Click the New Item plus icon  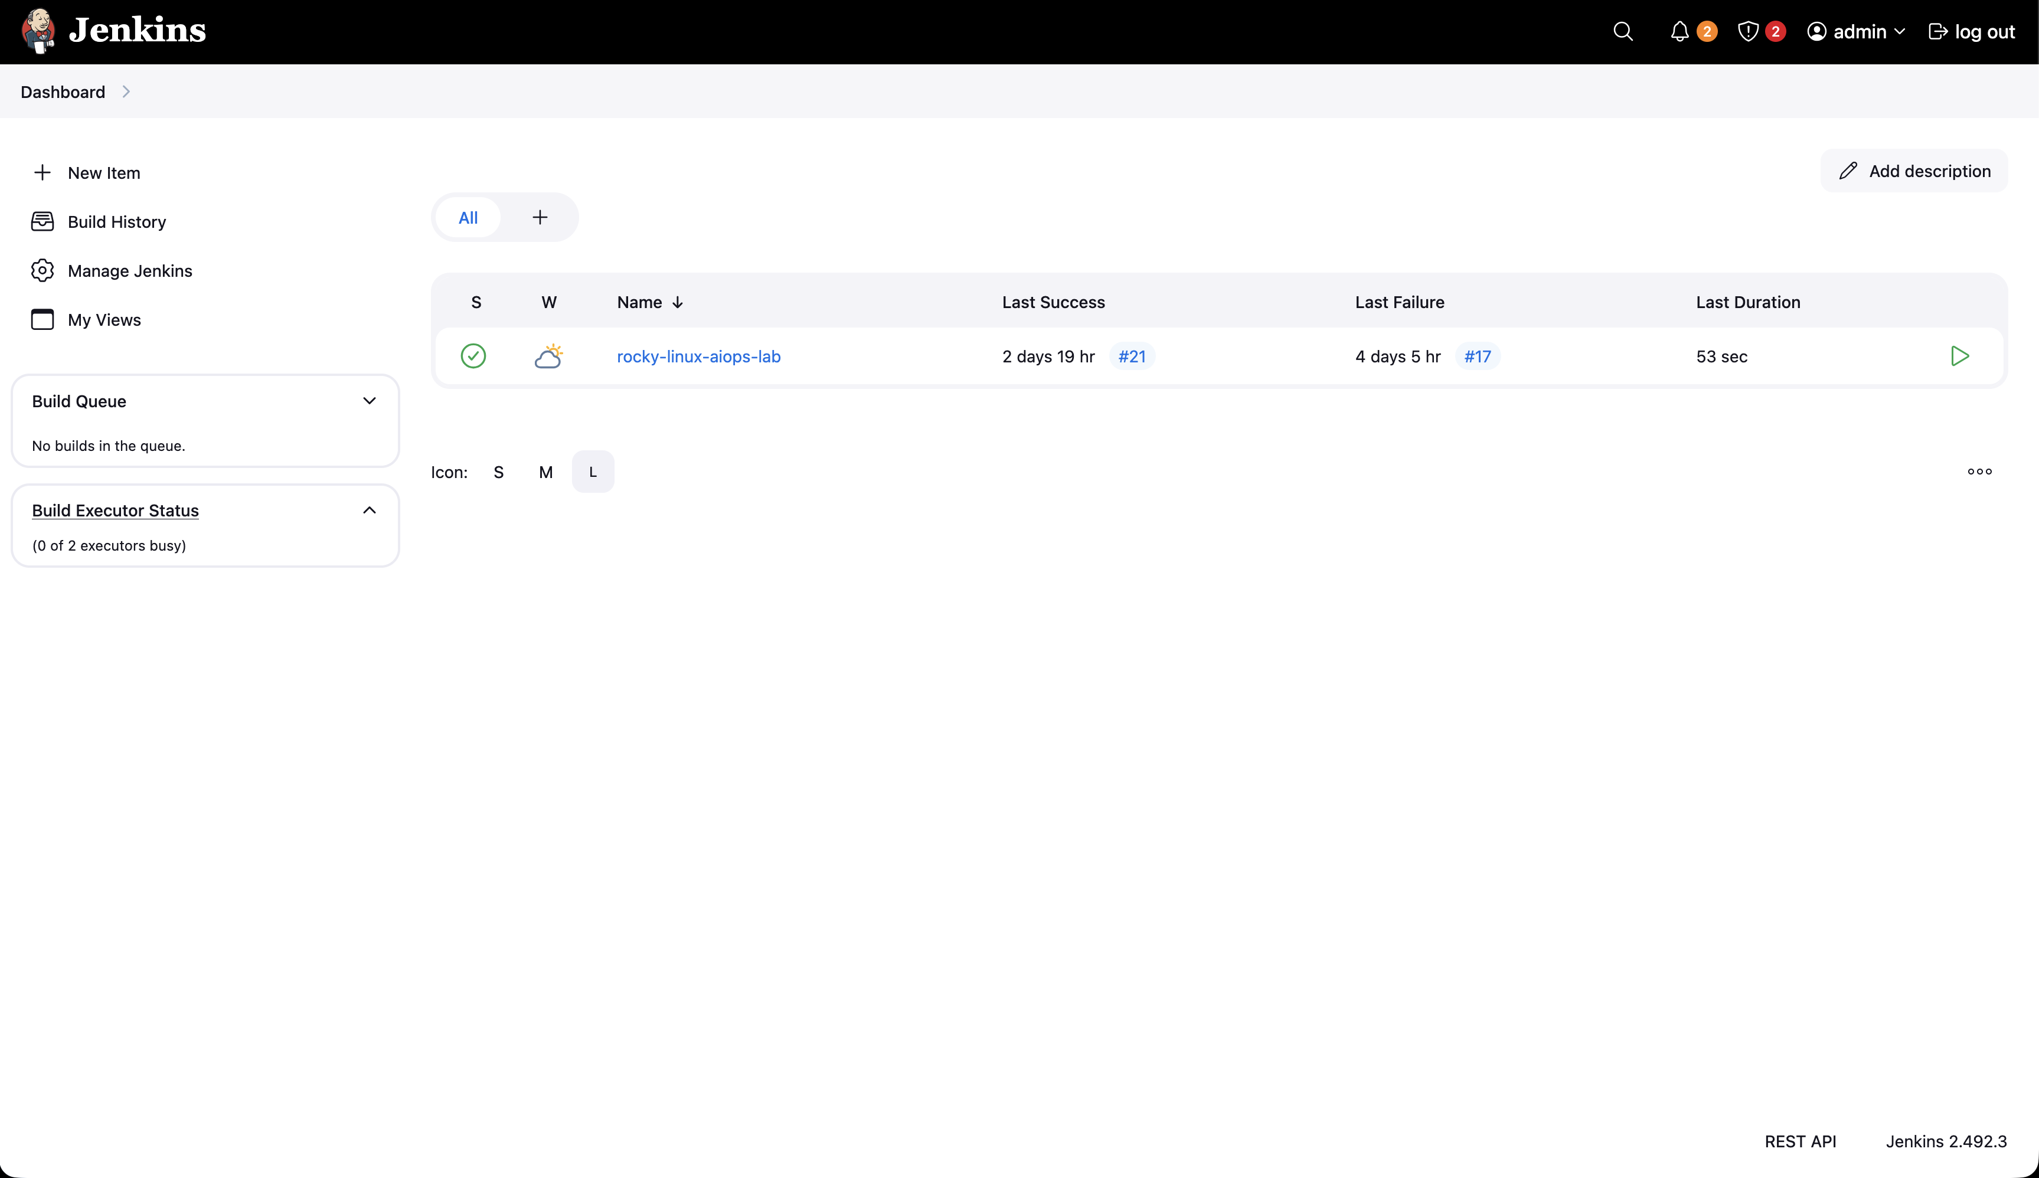pos(42,172)
